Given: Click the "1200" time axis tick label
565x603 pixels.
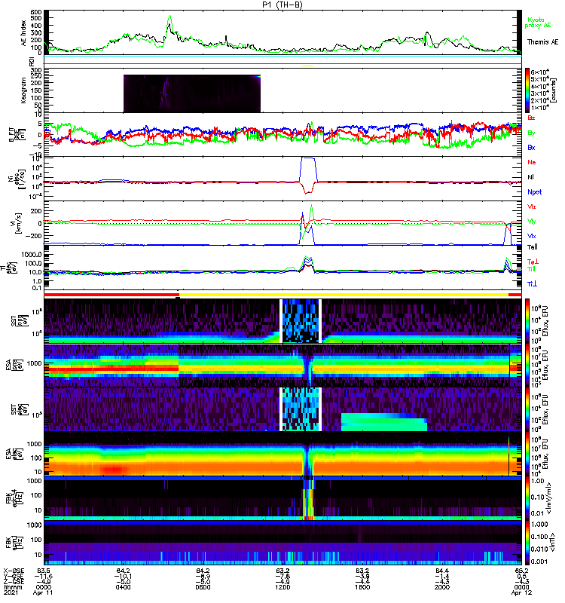Looking at the screenshot, I should point(282,587).
